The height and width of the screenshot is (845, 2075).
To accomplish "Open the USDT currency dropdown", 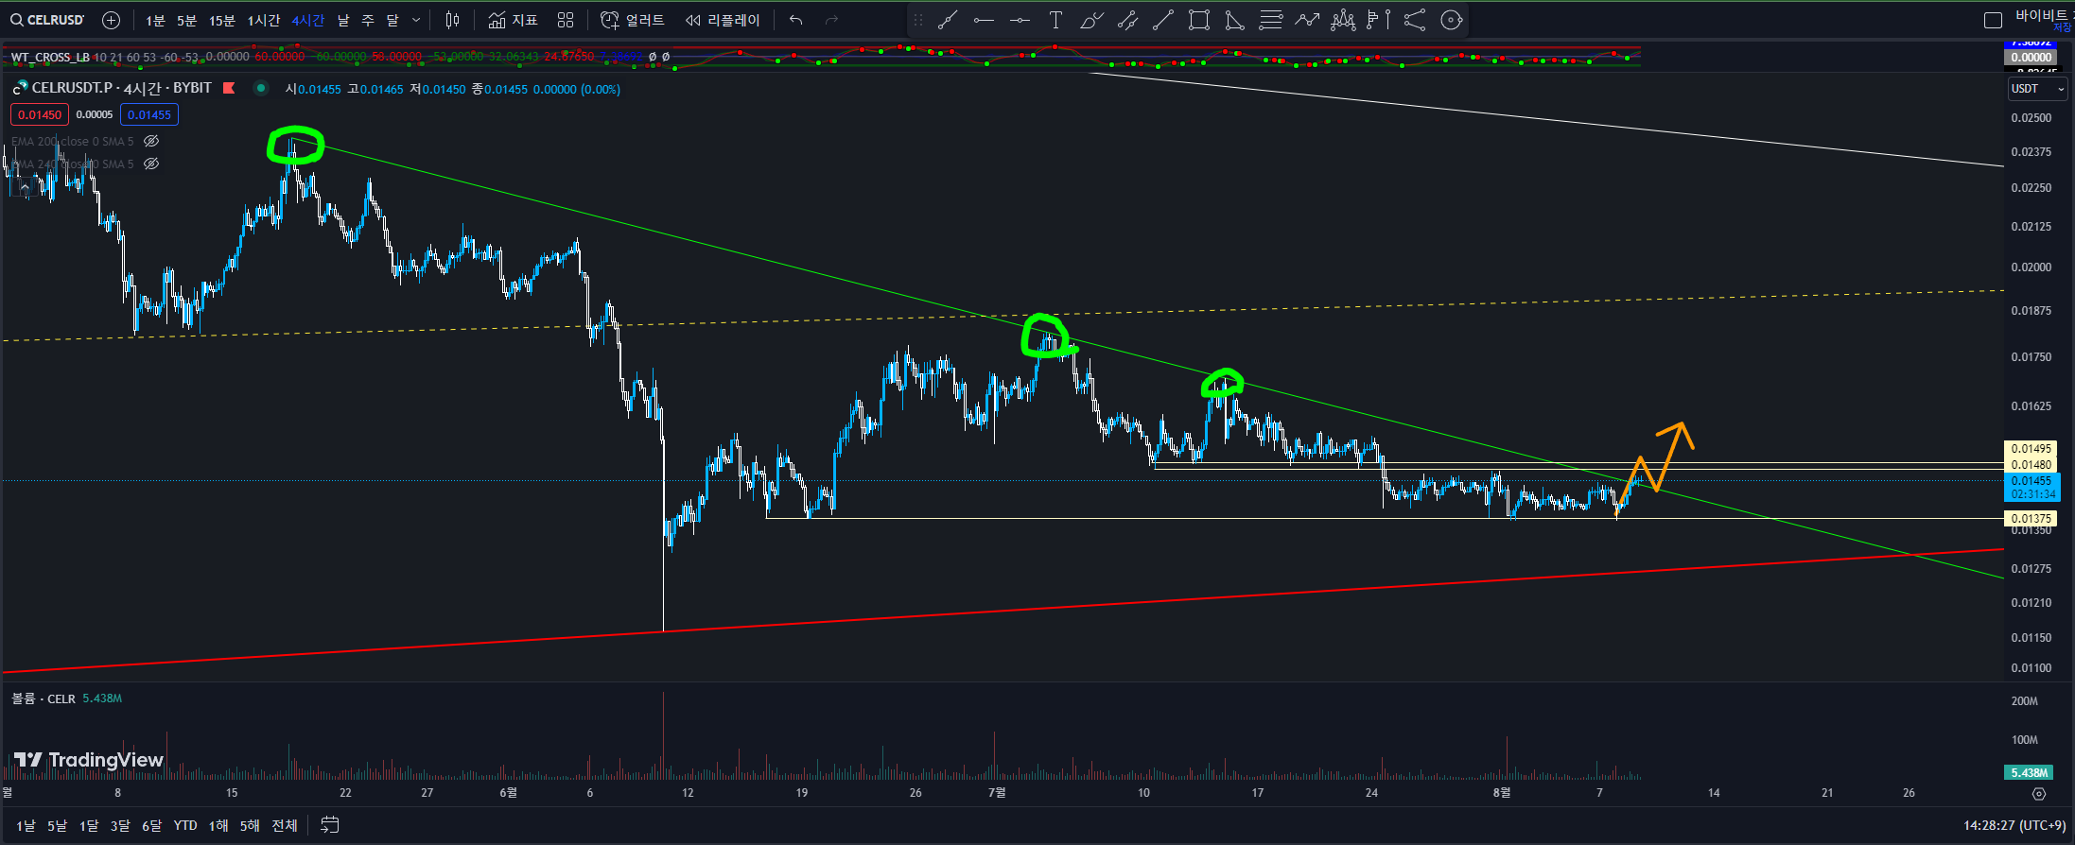I will (2037, 89).
